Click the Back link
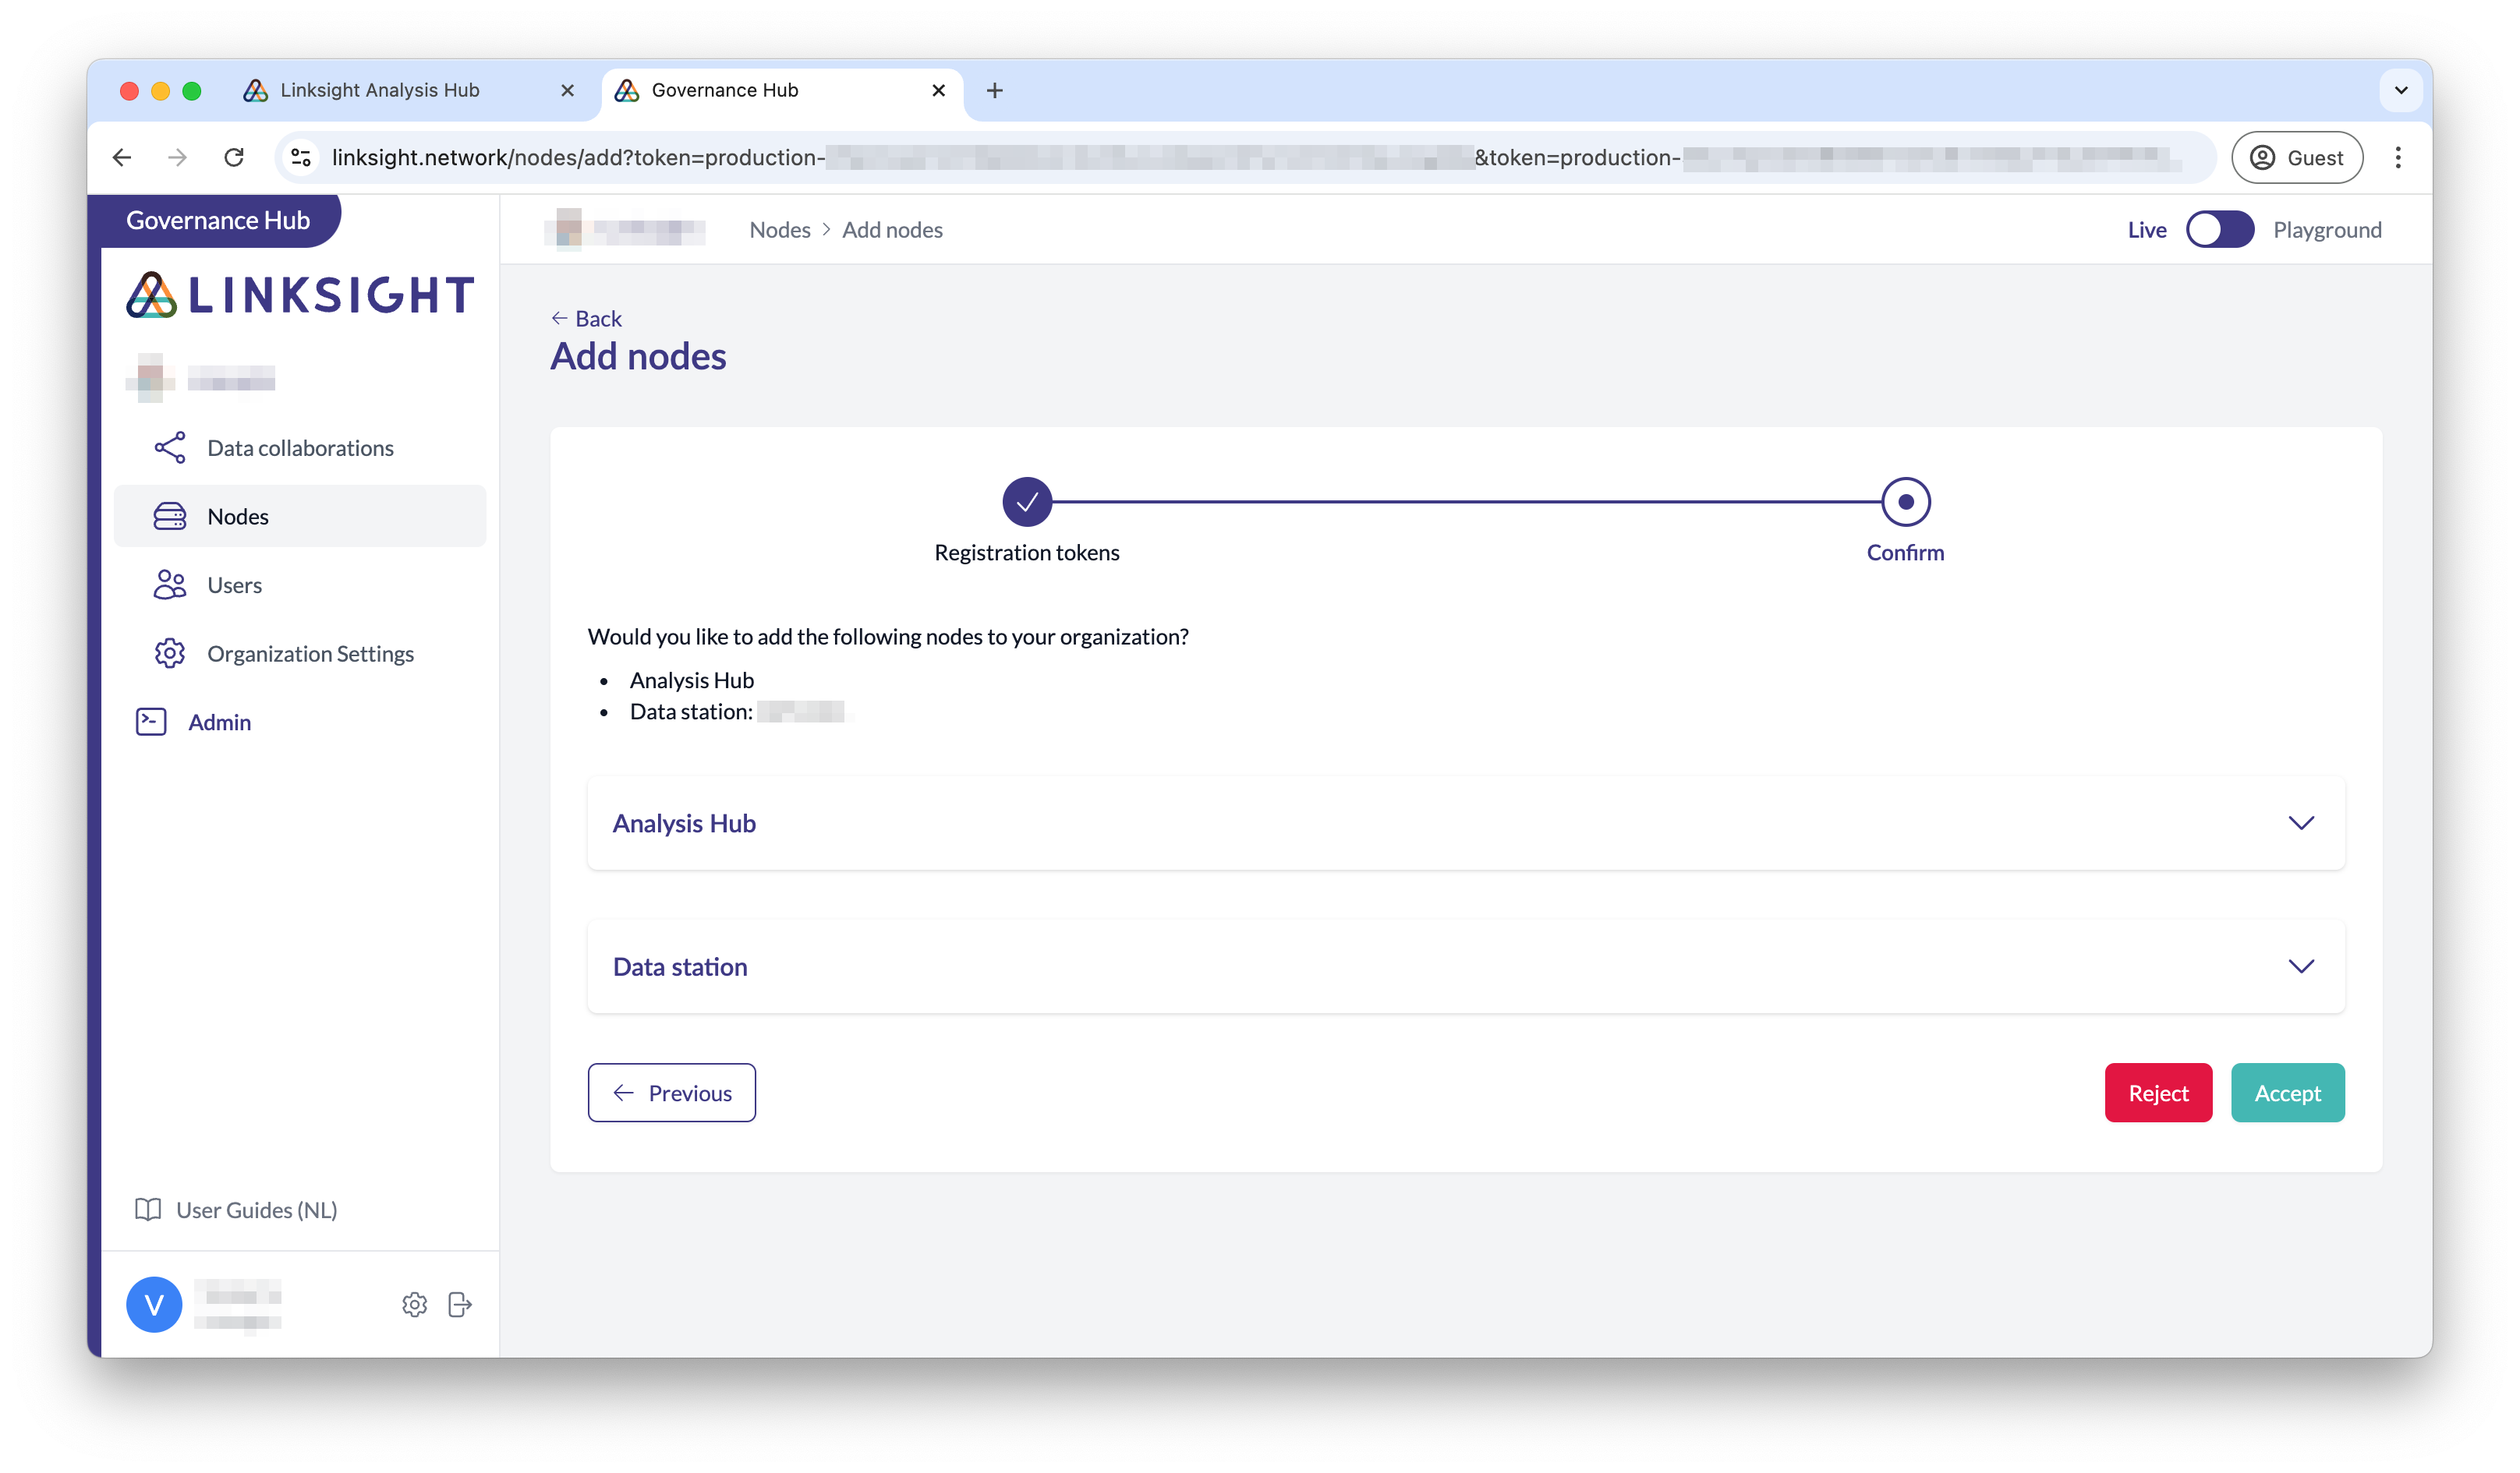This screenshot has width=2520, height=1473. click(x=587, y=318)
